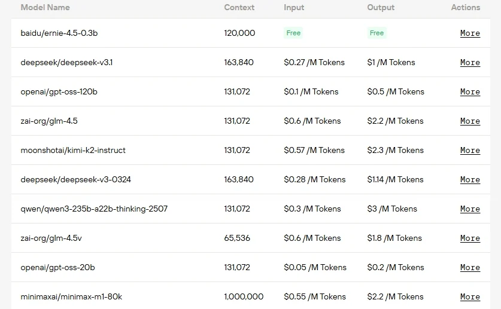Click the Model Name column header
Viewport: 501px width, 309px height.
click(x=45, y=7)
